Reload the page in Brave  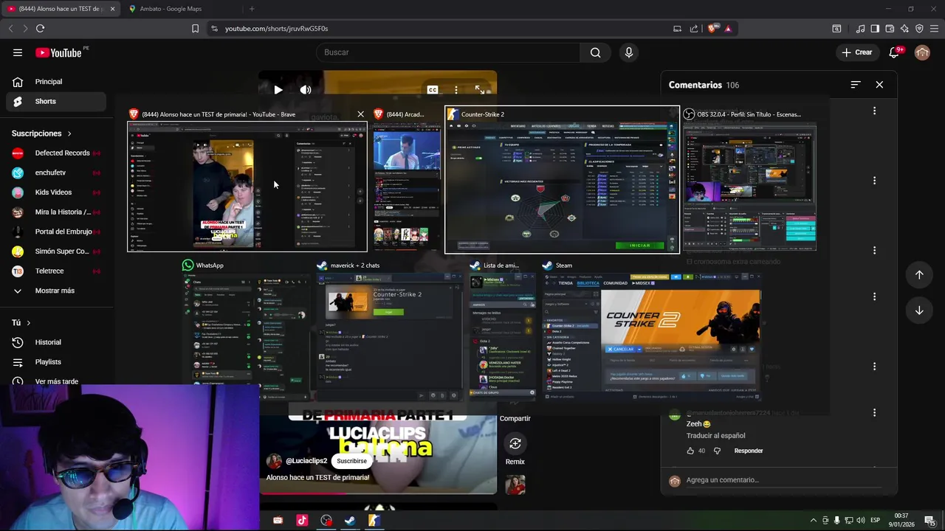point(40,29)
